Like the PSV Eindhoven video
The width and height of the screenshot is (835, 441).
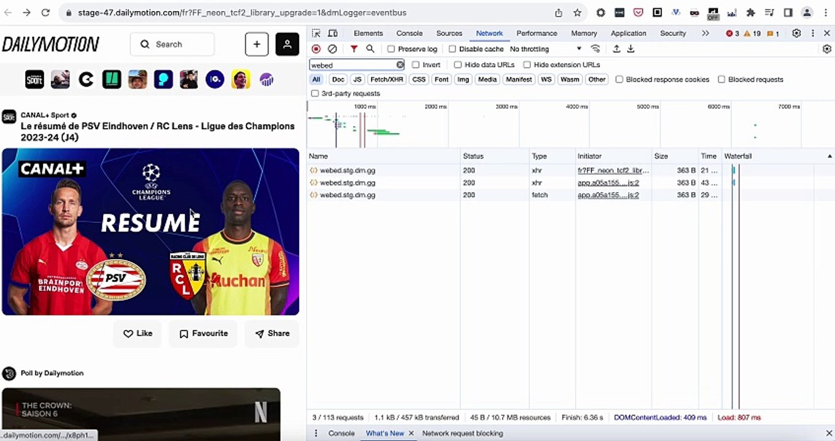pyautogui.click(x=137, y=333)
